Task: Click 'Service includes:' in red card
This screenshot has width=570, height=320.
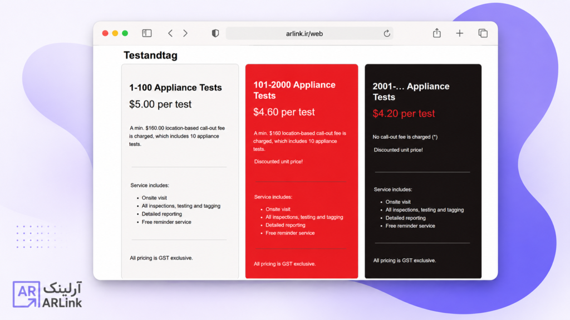Action: (x=273, y=197)
